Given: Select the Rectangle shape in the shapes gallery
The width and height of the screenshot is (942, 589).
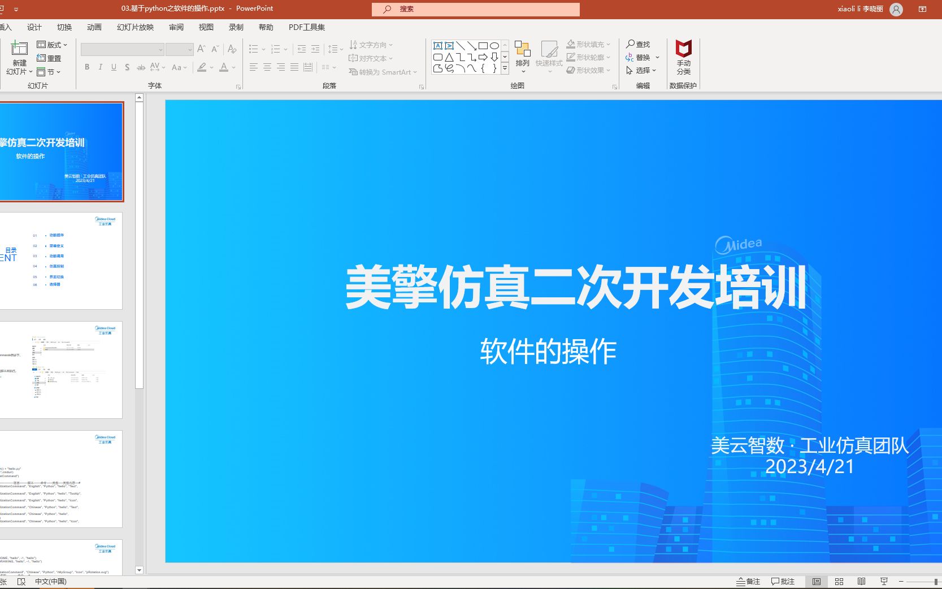Looking at the screenshot, I should [483, 45].
